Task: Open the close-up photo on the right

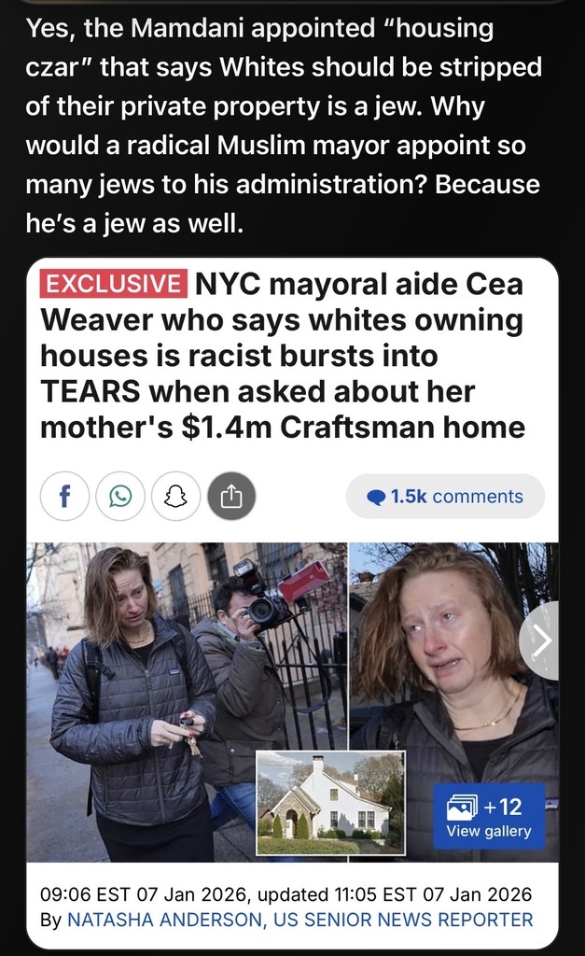Action: point(454,701)
